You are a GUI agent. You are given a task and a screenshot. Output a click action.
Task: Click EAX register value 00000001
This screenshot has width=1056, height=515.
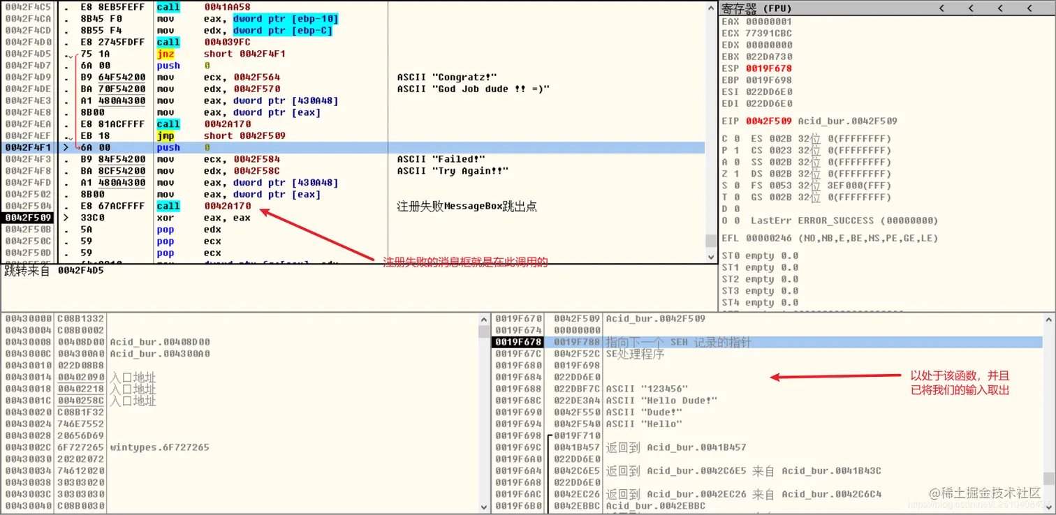point(769,22)
